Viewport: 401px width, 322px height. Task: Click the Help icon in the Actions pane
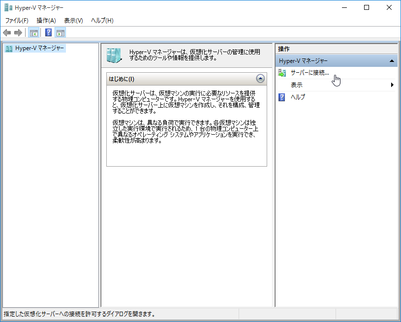tap(282, 97)
